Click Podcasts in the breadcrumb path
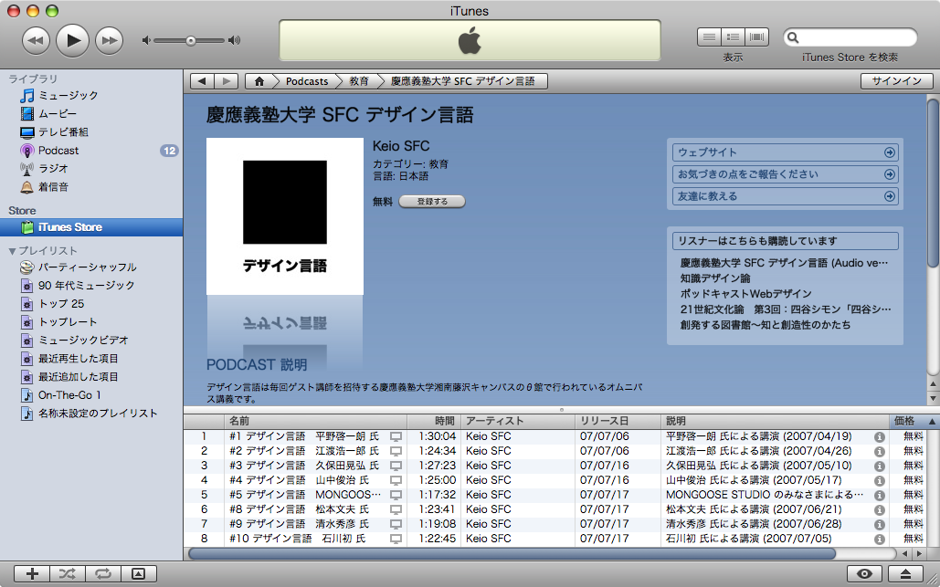The height and width of the screenshot is (587, 940). click(x=306, y=81)
